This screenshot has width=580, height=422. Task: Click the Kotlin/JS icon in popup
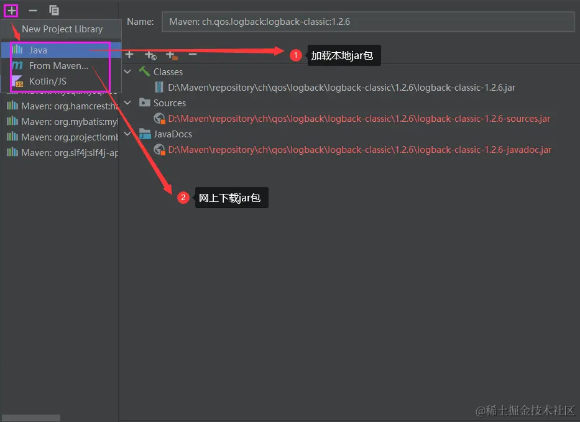(17, 81)
